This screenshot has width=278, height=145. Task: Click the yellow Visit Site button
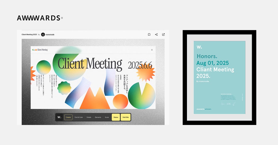tap(125, 117)
